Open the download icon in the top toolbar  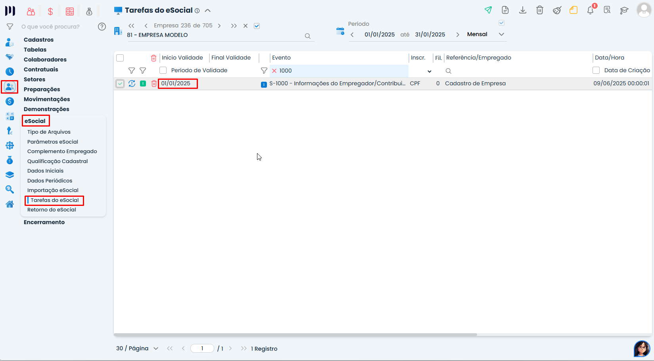click(522, 10)
